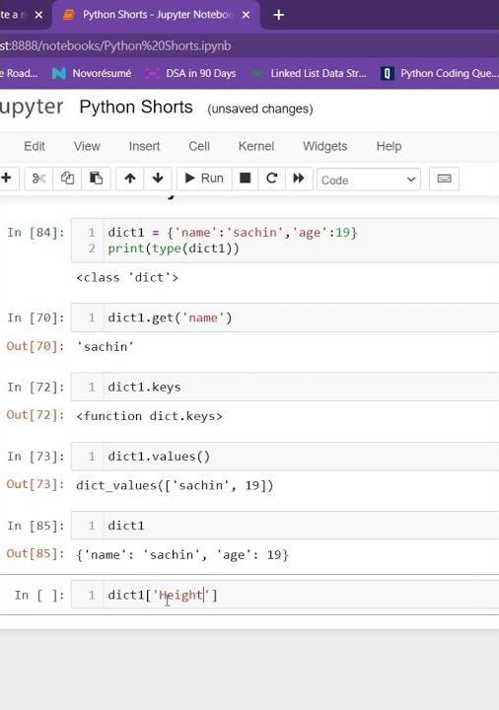
Task: Open the Kernel menu
Action: (x=256, y=146)
